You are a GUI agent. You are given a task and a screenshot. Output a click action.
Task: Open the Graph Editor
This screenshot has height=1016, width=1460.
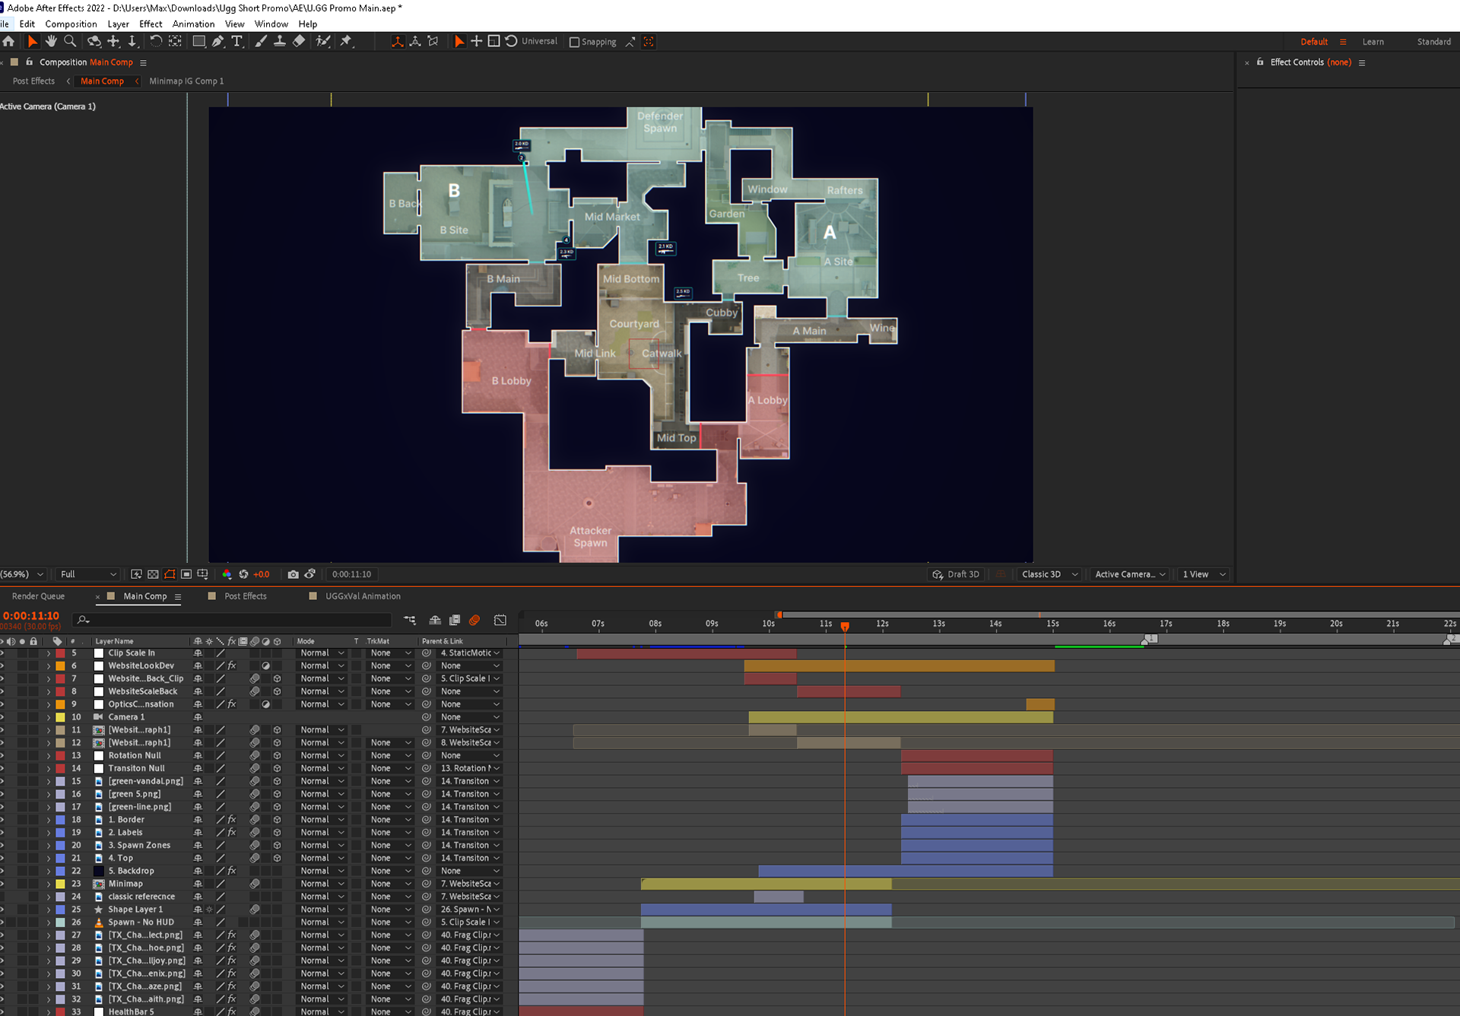coord(500,621)
